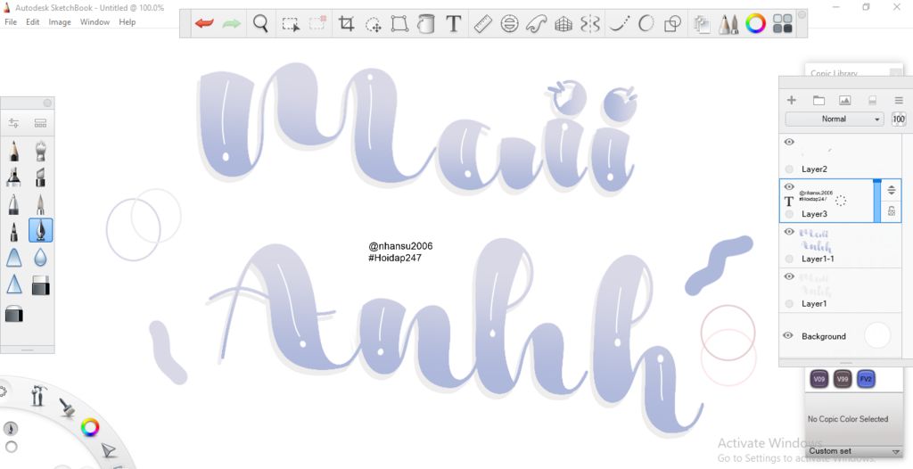Open the File menu

(11, 21)
